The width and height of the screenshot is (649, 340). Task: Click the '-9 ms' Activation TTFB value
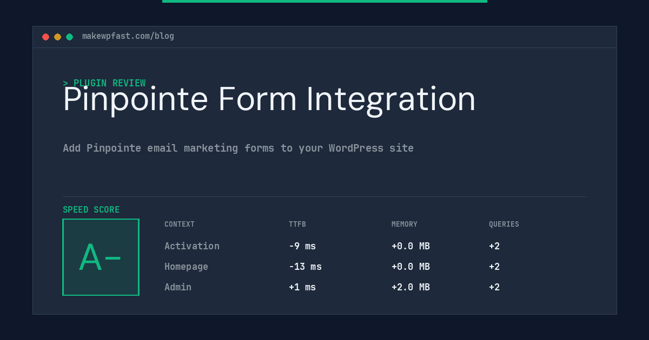click(x=302, y=246)
